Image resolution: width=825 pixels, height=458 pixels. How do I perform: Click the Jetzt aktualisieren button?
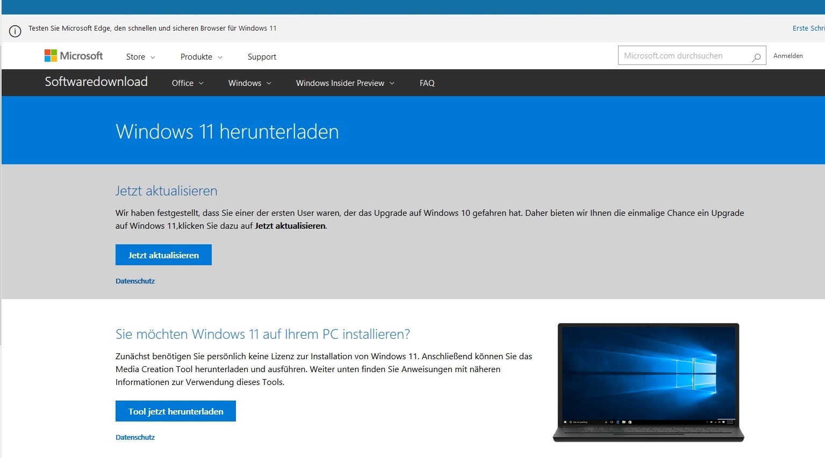(163, 255)
